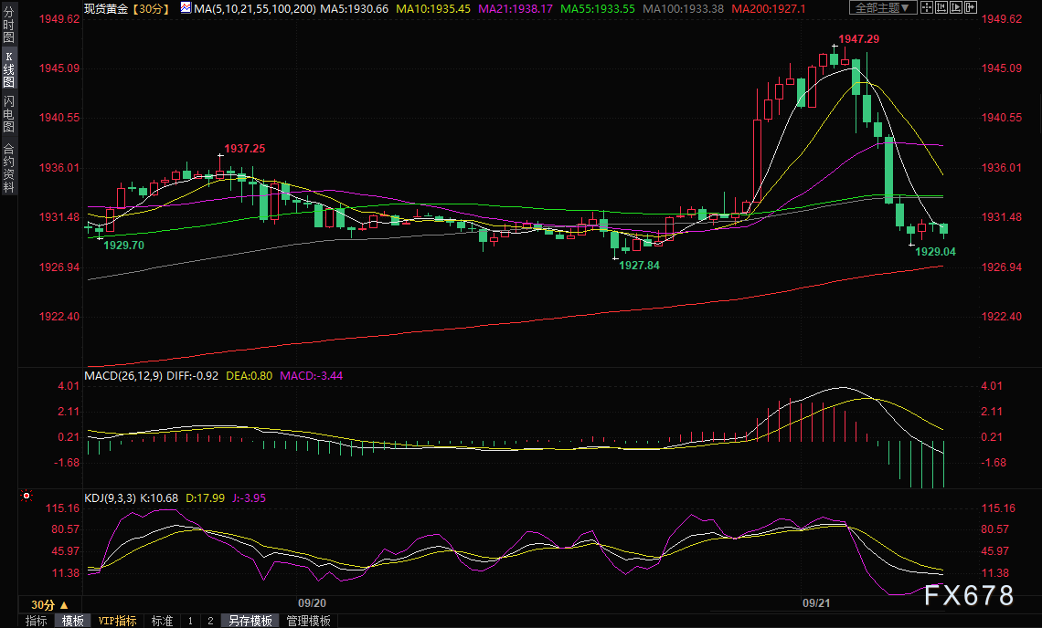Choose the 标准 template
This screenshot has height=628, width=1042.
click(163, 621)
